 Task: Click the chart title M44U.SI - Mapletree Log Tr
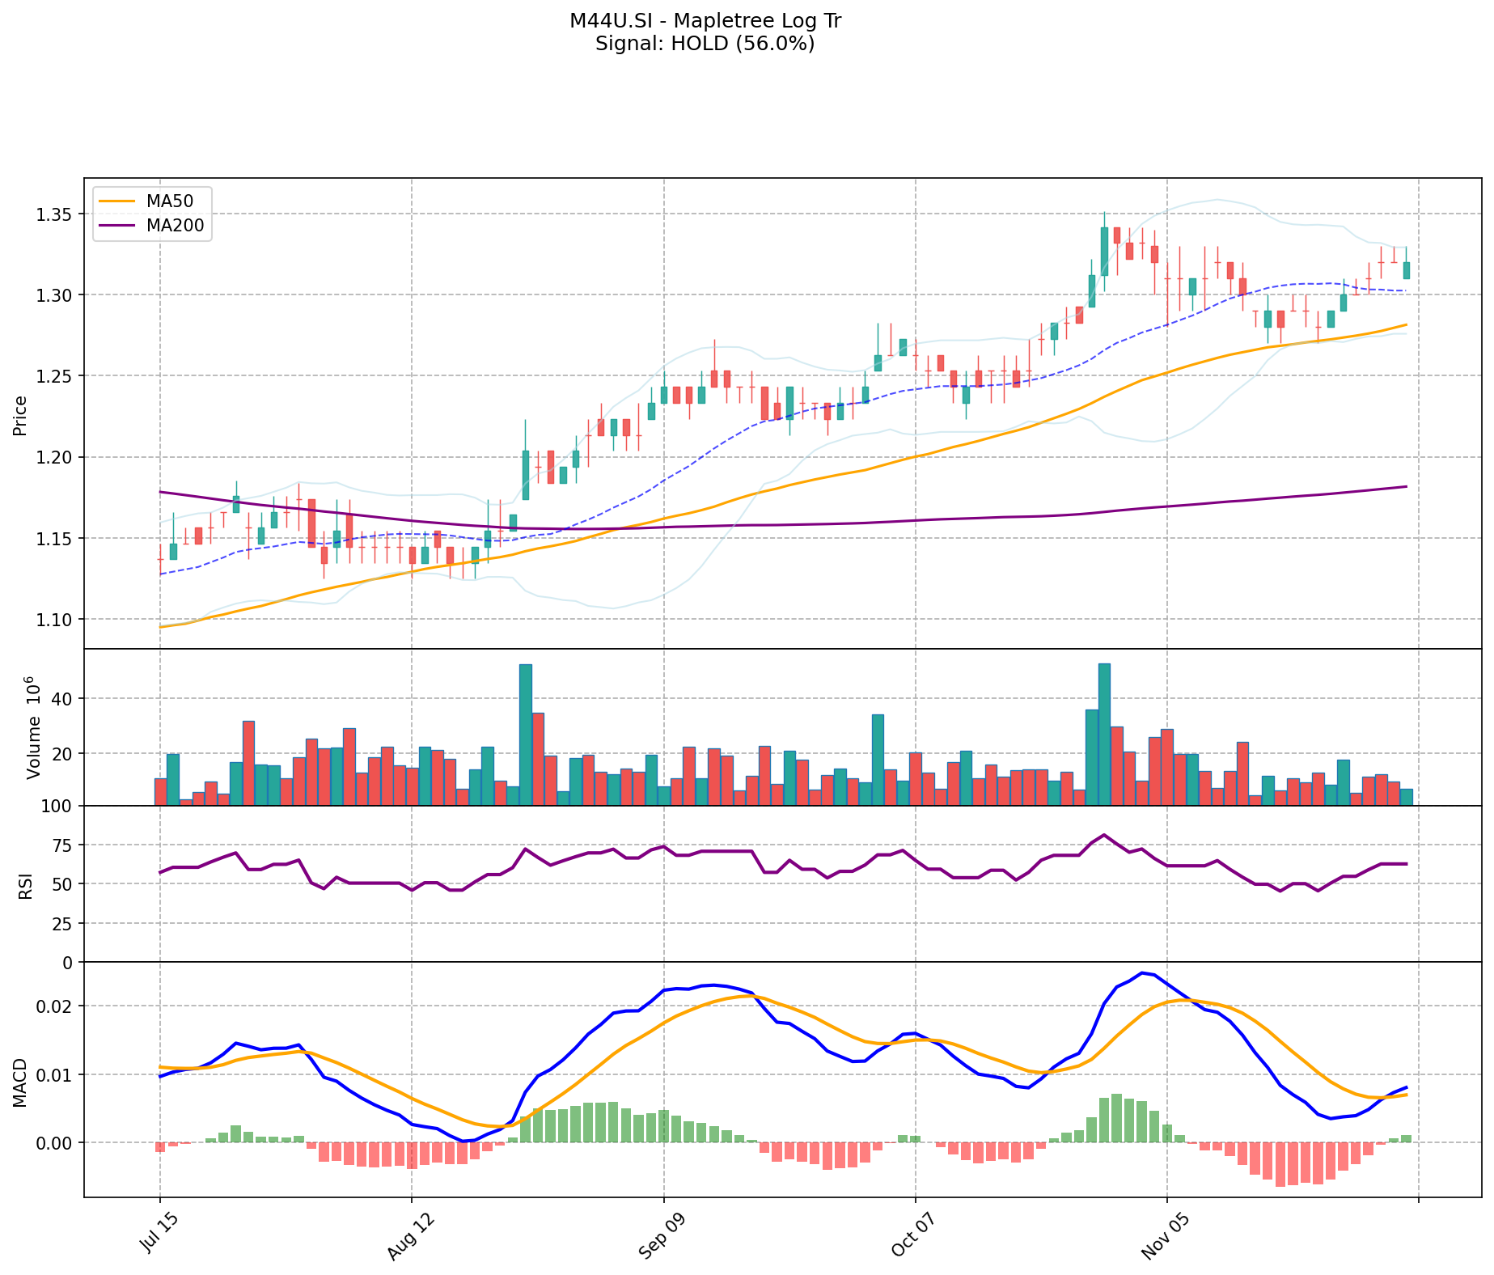click(705, 21)
